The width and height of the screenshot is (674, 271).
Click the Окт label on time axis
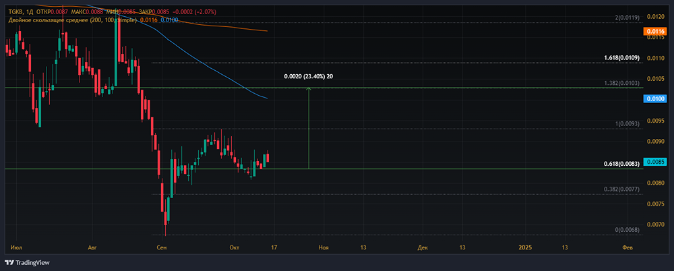tap(234, 248)
